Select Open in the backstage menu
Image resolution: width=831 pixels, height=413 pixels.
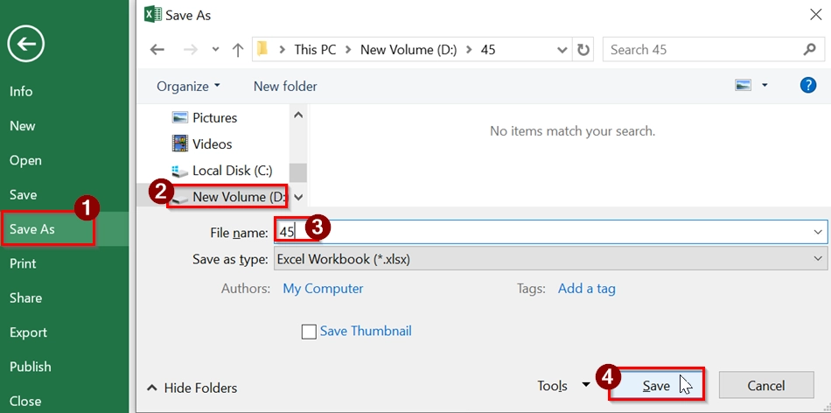pos(25,160)
